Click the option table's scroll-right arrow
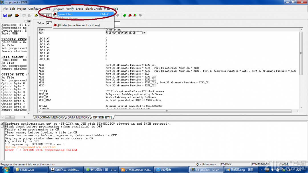308x173 pixels. click(297, 111)
